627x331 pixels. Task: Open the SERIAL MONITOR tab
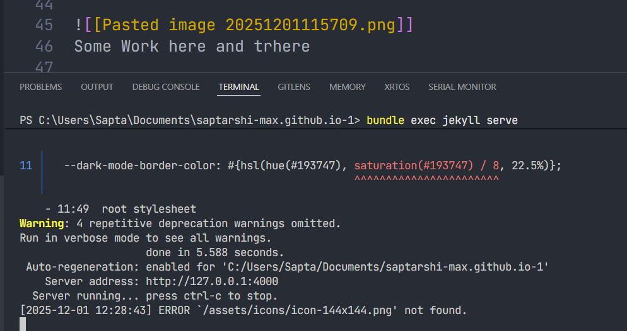coord(462,87)
